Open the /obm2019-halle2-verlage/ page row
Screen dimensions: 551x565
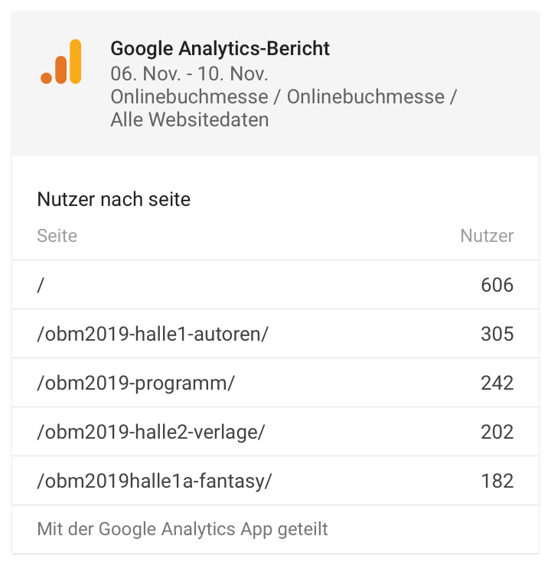(x=275, y=432)
